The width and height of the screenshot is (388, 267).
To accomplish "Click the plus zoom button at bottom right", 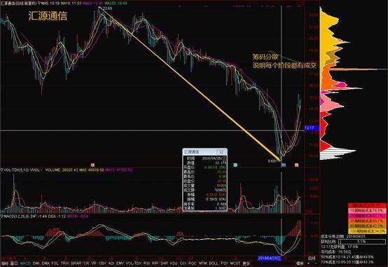I will (308, 263).
